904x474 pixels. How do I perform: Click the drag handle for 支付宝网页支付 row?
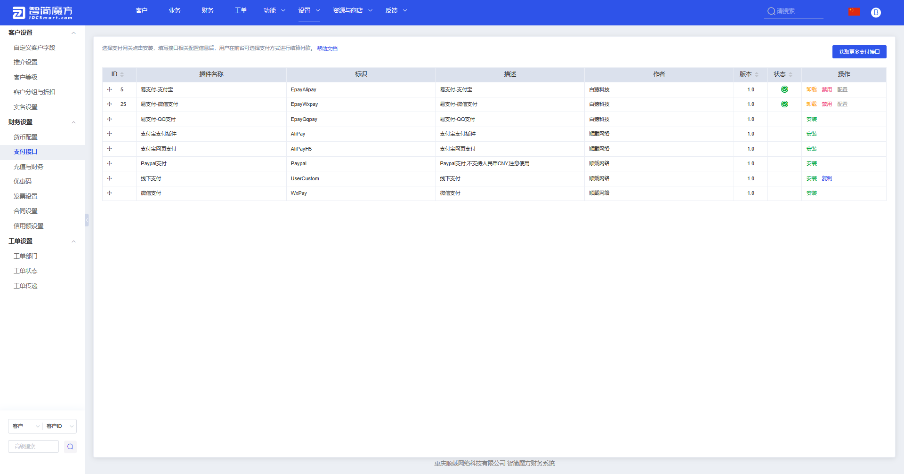coord(109,149)
